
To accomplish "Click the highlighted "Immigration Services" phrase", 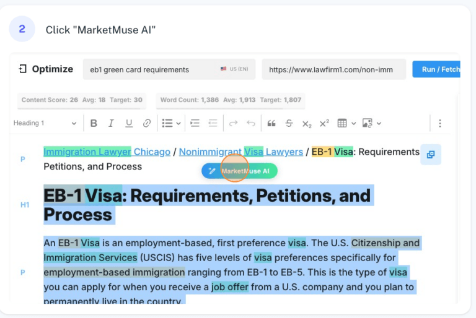I will point(90,257).
